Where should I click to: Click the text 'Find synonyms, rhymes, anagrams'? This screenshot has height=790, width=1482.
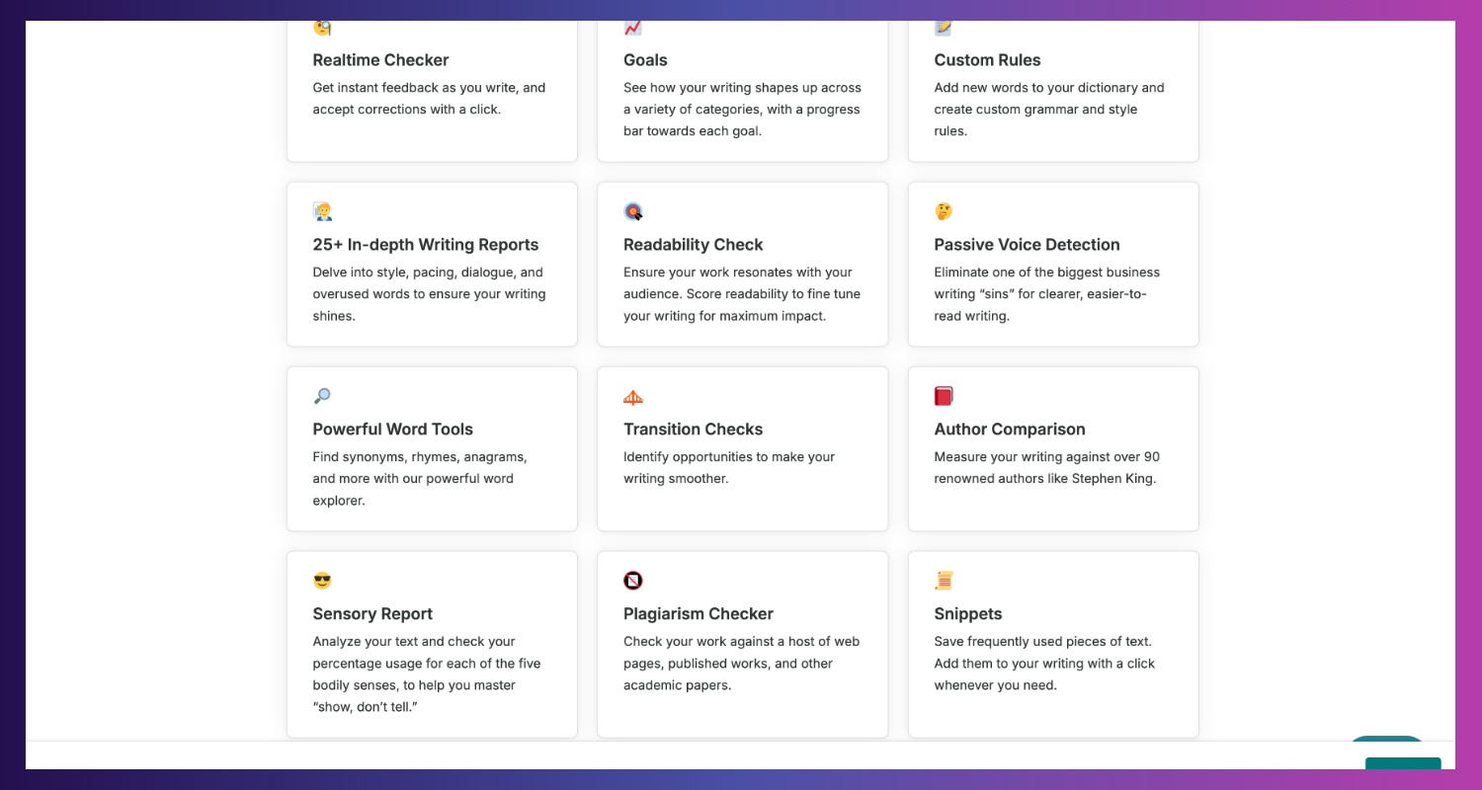coord(420,457)
